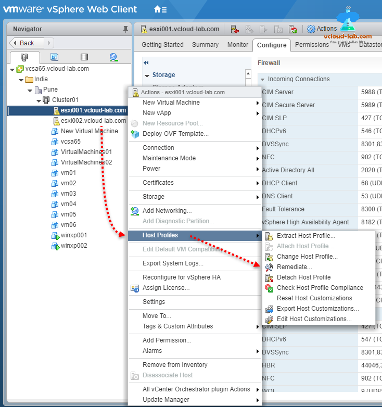Click the Detach Host Profile icon
The width and height of the screenshot is (382, 407).
coord(269,278)
